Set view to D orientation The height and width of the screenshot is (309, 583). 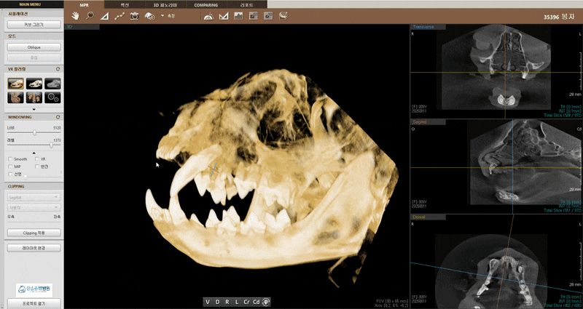pyautogui.click(x=217, y=302)
